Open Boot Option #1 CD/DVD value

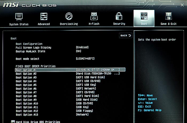pyautogui.click(x=98, y=70)
